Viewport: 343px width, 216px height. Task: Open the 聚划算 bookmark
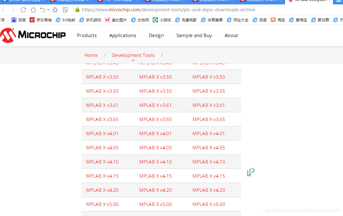[x=320, y=20]
